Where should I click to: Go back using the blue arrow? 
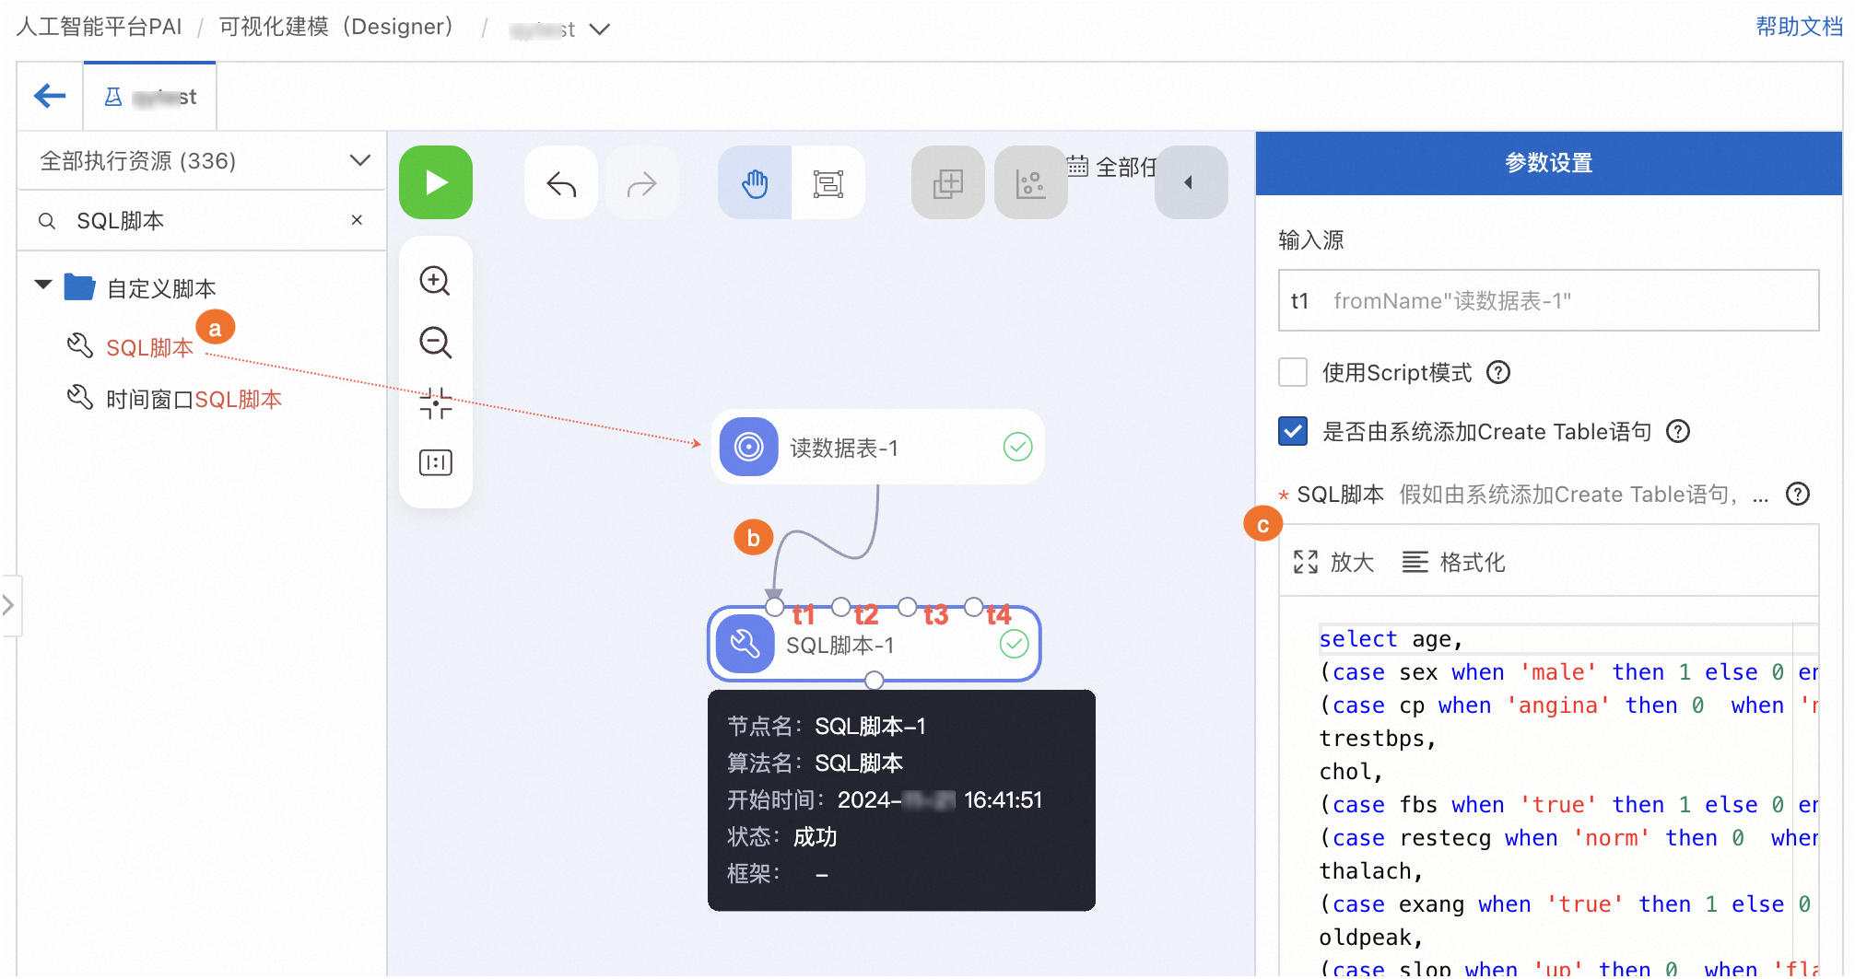[50, 96]
